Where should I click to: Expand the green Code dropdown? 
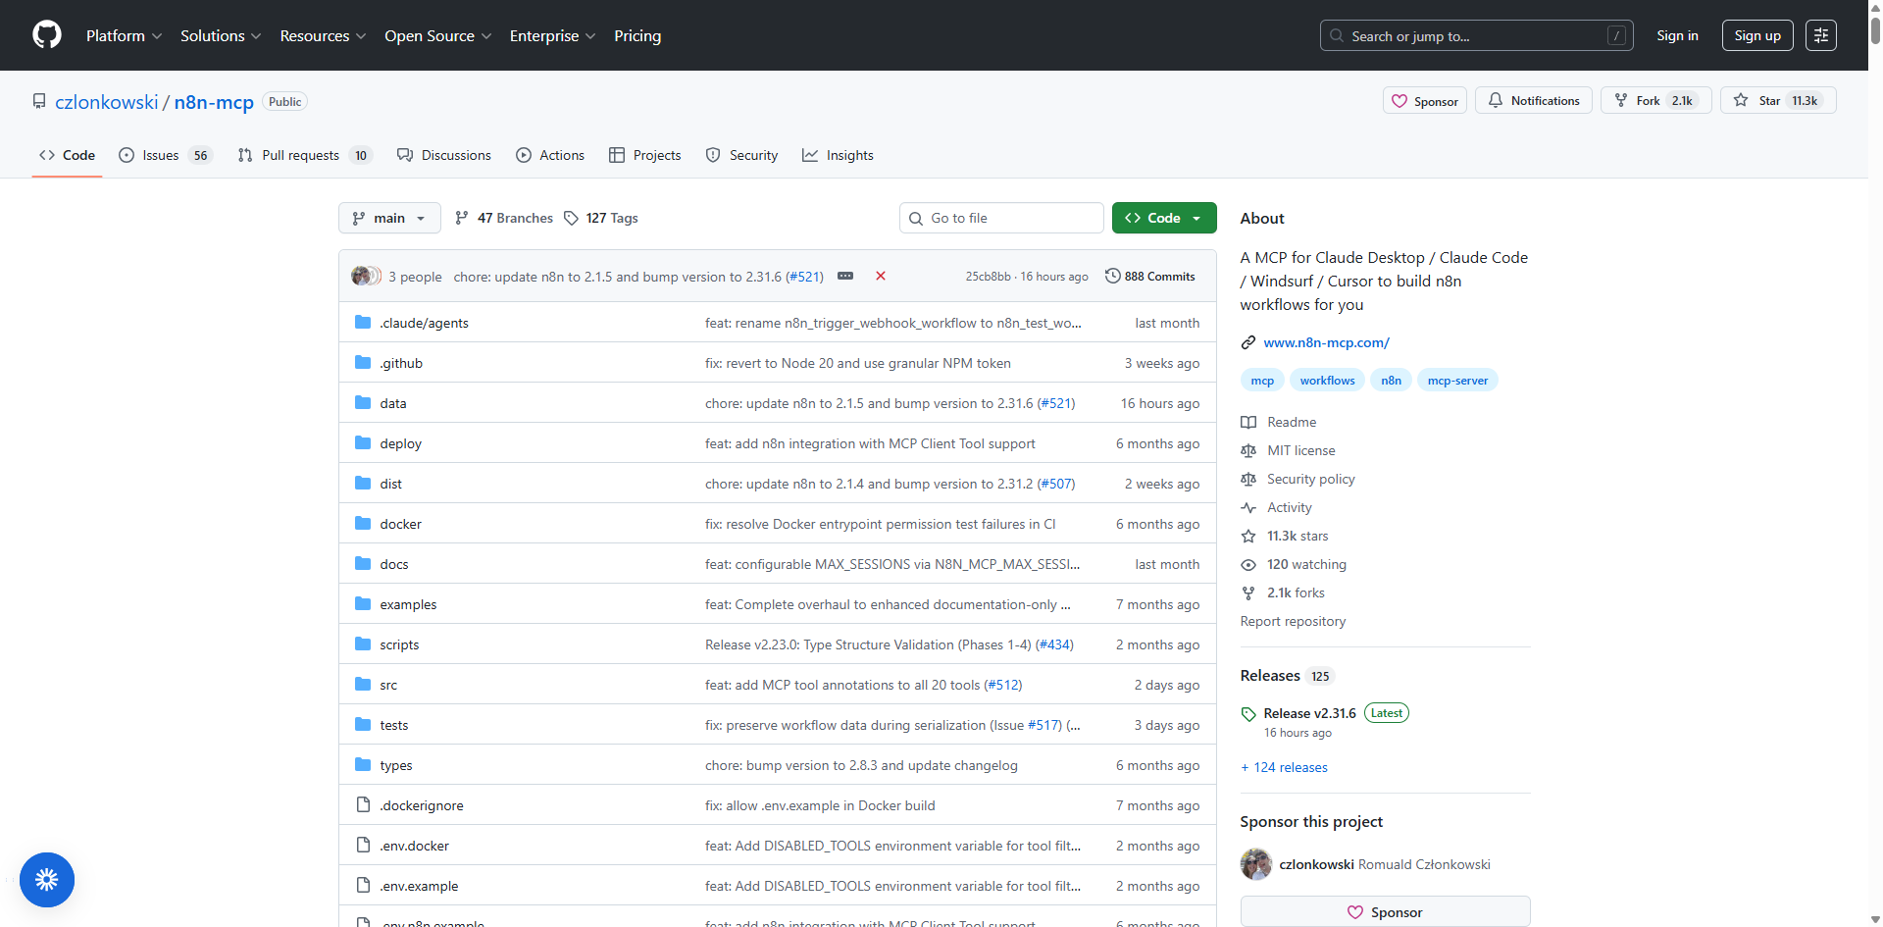(1163, 218)
